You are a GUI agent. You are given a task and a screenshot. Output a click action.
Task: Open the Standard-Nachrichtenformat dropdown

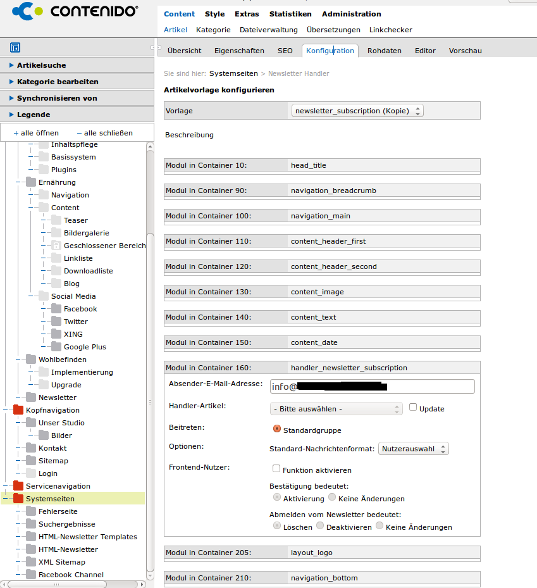(414, 449)
